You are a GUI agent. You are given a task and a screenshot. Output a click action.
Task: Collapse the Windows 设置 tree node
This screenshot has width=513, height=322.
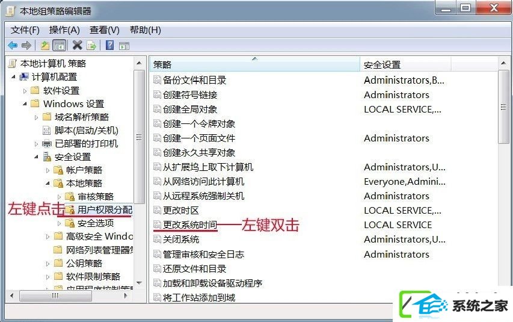pos(25,104)
